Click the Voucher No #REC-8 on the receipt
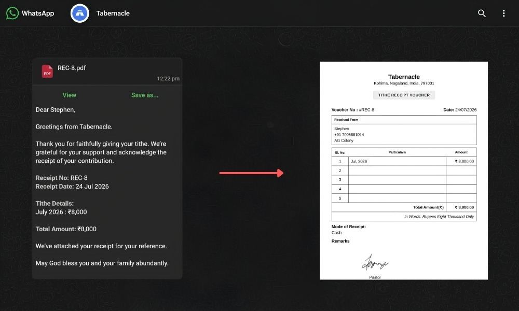The height and width of the screenshot is (311, 519). coord(353,110)
